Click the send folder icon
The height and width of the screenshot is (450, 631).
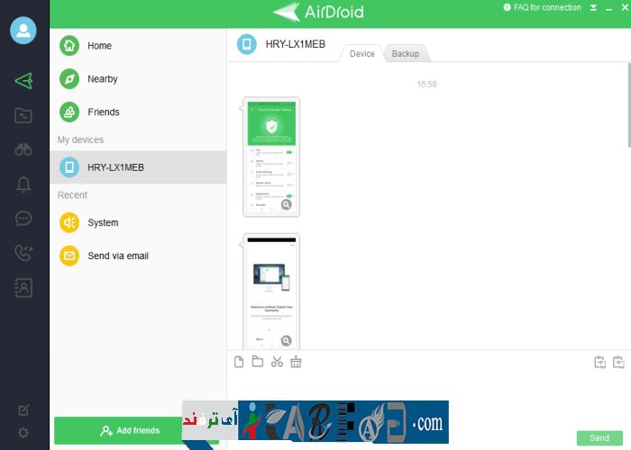[x=258, y=362]
